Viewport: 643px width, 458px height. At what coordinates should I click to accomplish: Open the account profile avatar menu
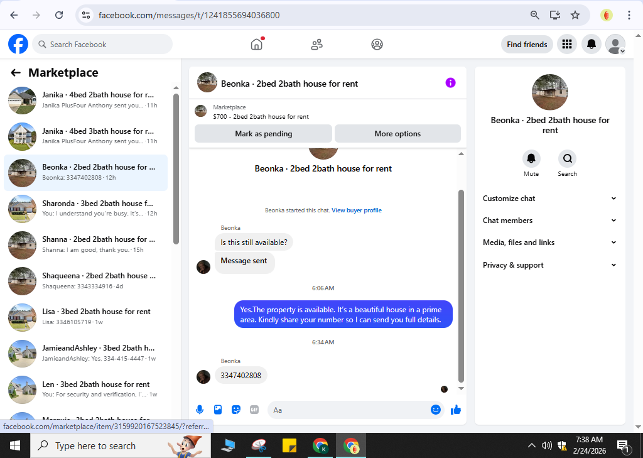pyautogui.click(x=615, y=45)
